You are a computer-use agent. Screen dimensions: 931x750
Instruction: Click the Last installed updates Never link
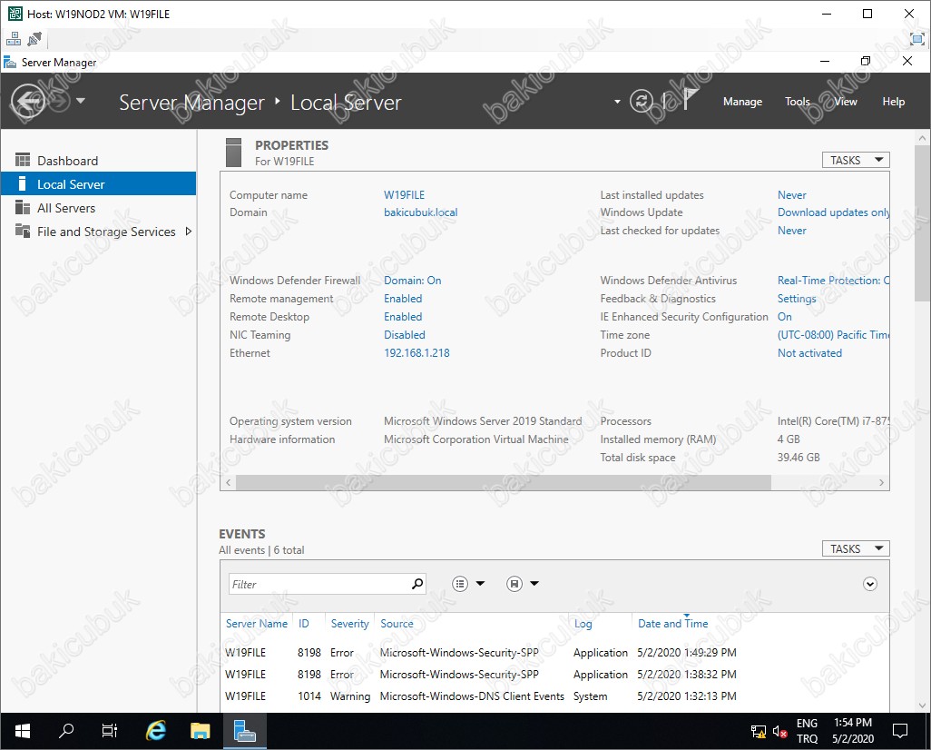(x=791, y=195)
